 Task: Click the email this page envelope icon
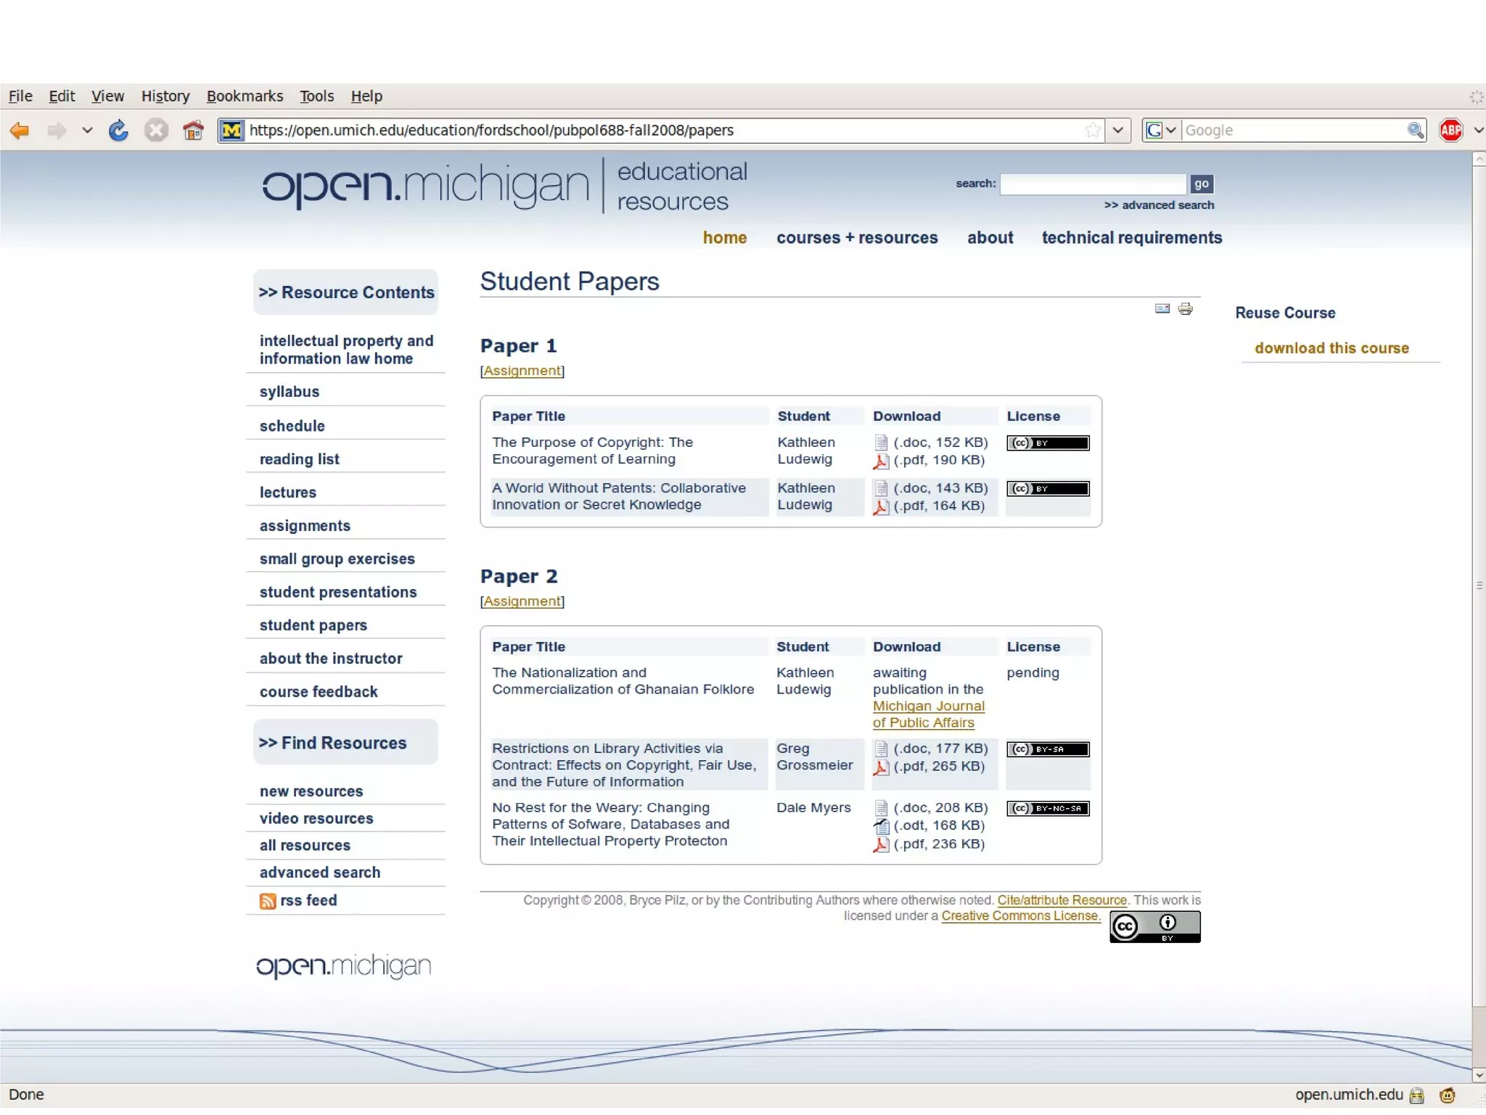[1162, 309]
